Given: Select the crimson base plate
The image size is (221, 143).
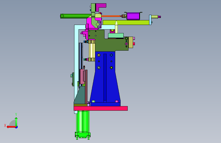Looking at the screenshot, I should (x=101, y=108).
